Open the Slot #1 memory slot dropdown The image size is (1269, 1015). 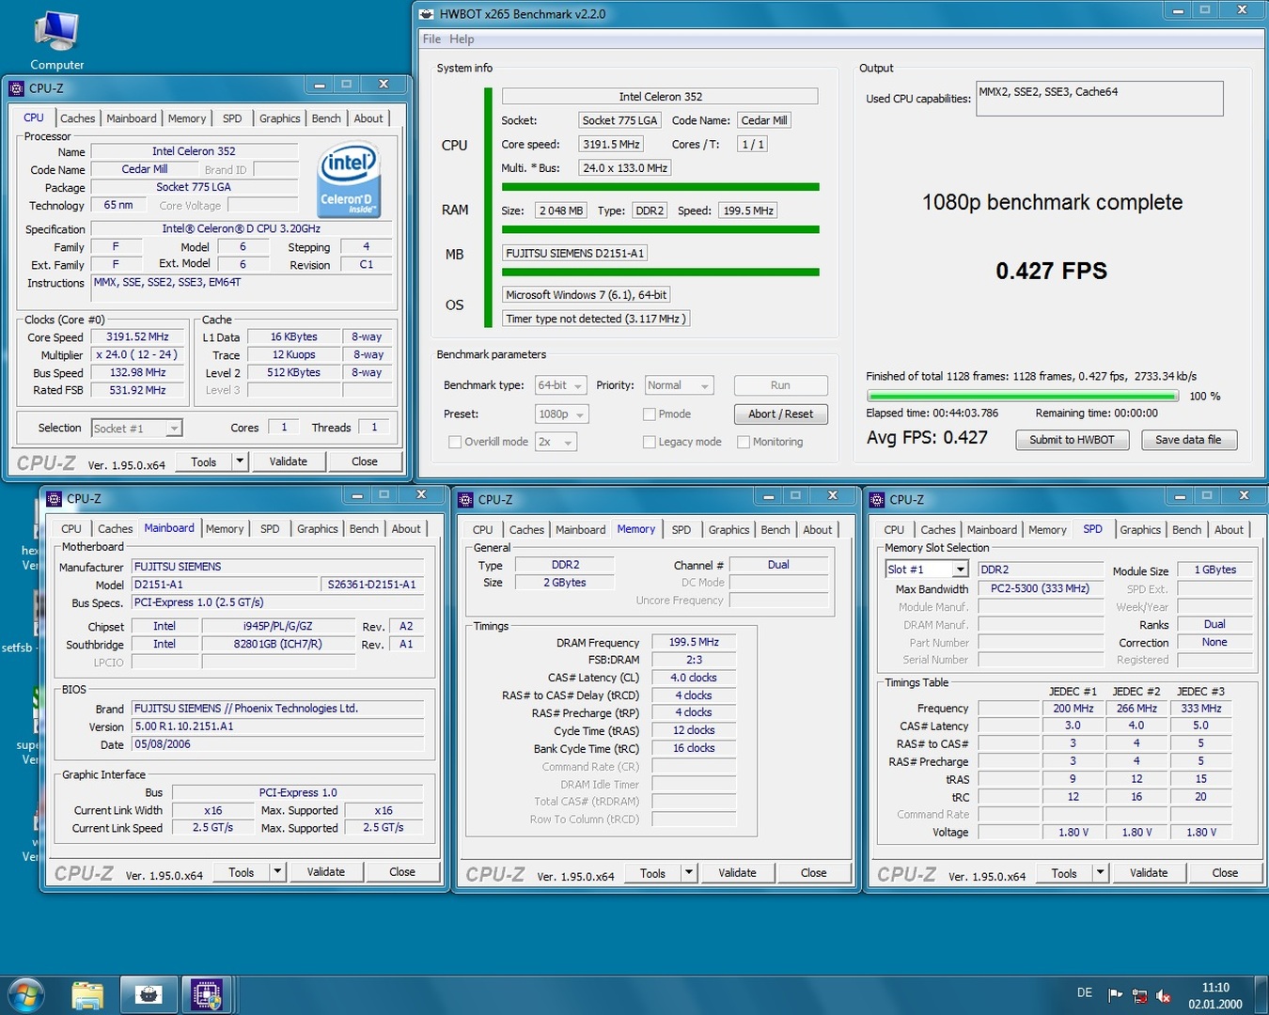927,570
